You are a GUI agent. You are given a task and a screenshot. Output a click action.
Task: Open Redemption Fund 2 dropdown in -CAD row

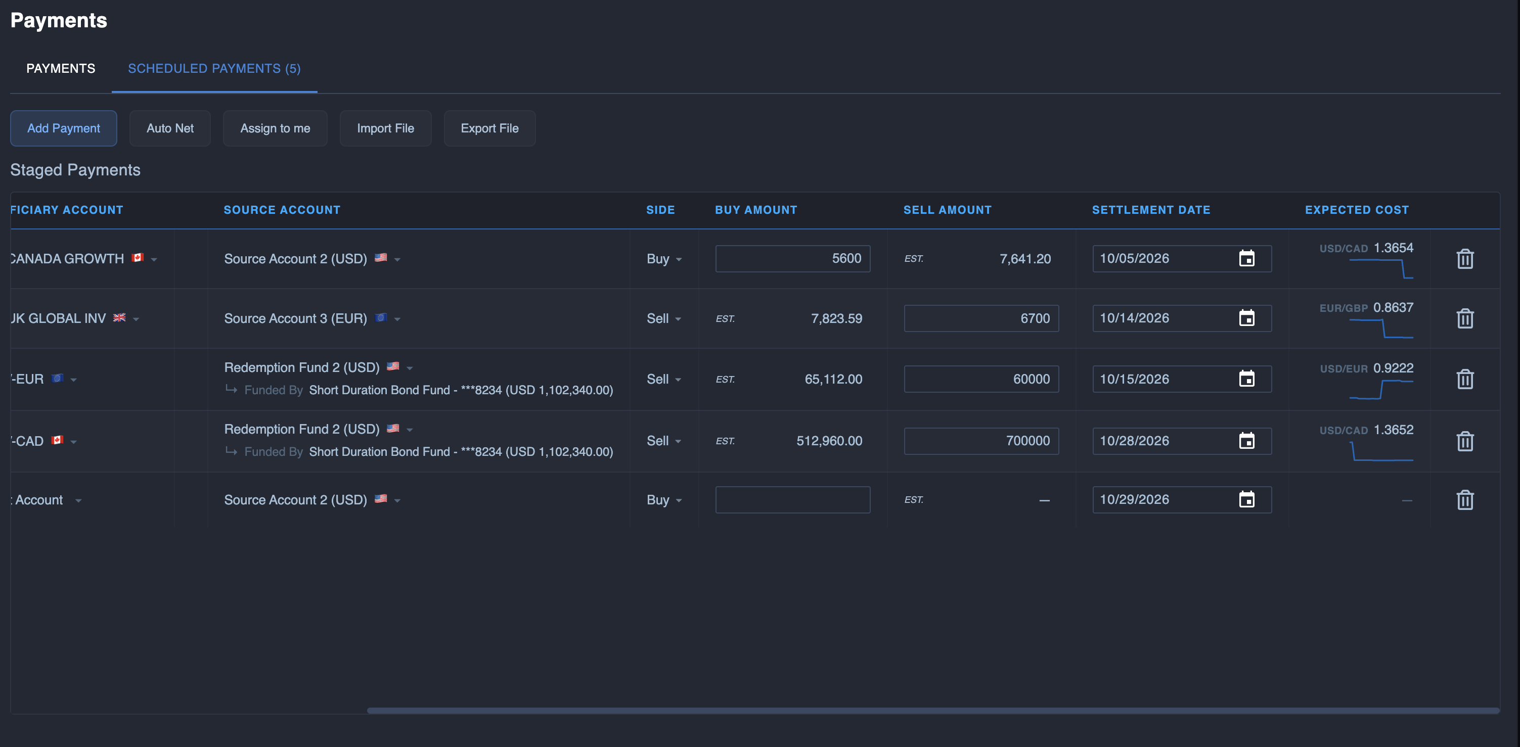click(x=410, y=430)
